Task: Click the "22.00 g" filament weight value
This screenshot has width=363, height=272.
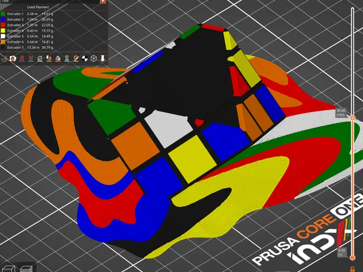Action: click(47, 25)
